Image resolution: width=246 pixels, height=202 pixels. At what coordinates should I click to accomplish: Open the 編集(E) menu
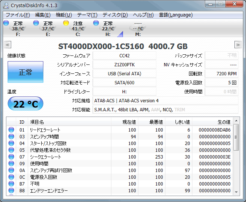[x=43, y=15]
